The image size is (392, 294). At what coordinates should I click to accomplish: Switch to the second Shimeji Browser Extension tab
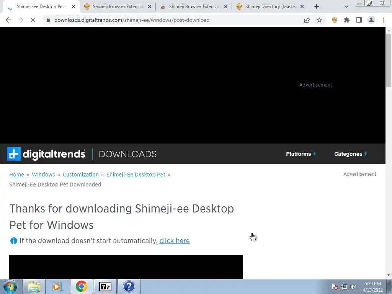coord(118,7)
